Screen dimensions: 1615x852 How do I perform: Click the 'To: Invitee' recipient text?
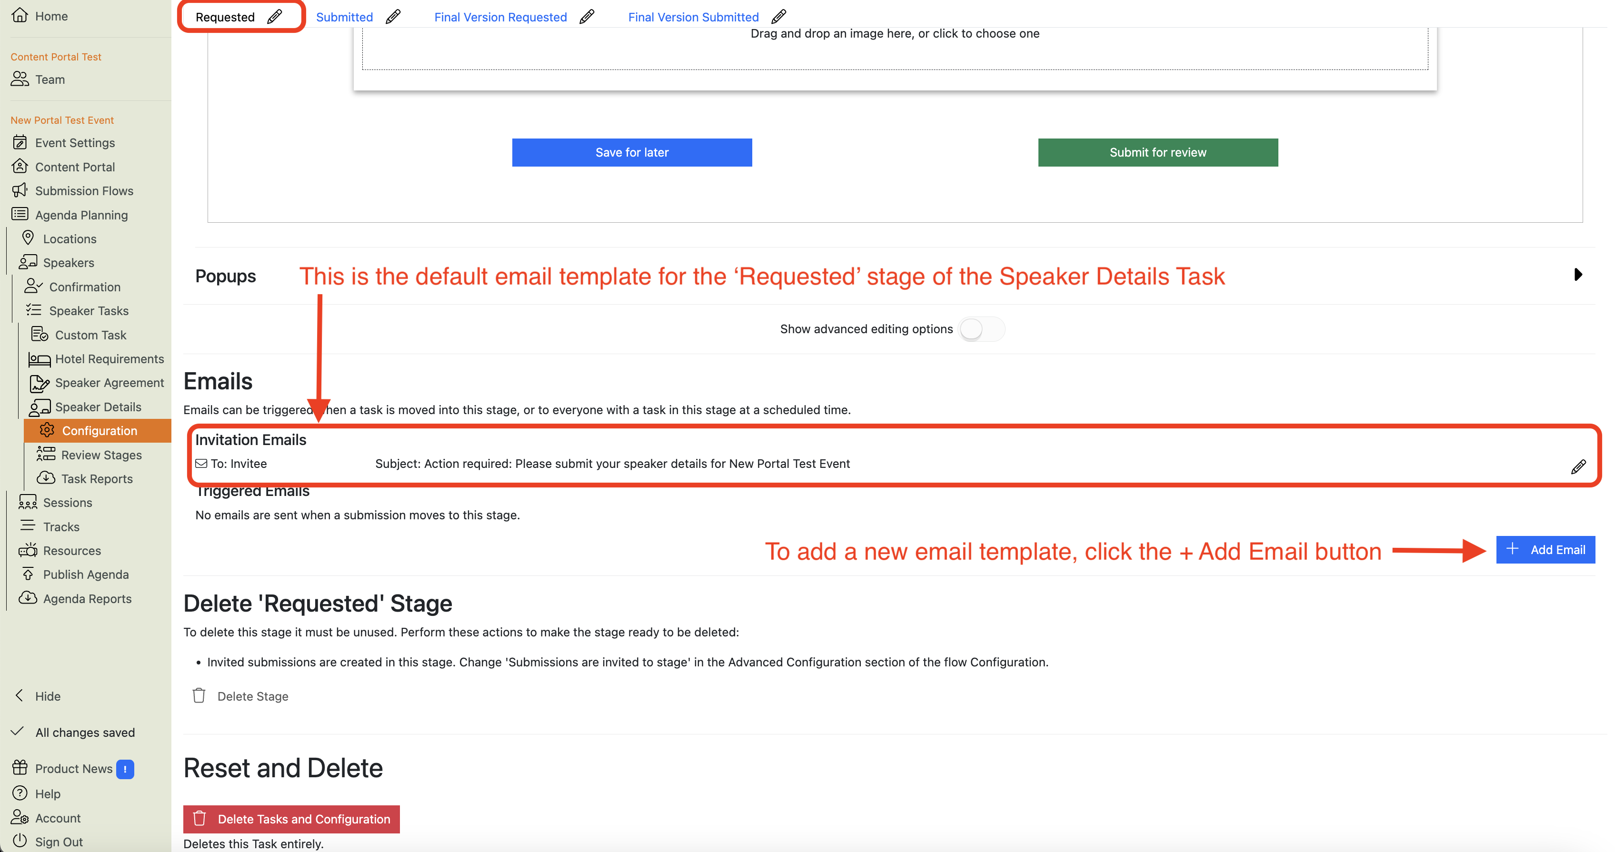(238, 463)
